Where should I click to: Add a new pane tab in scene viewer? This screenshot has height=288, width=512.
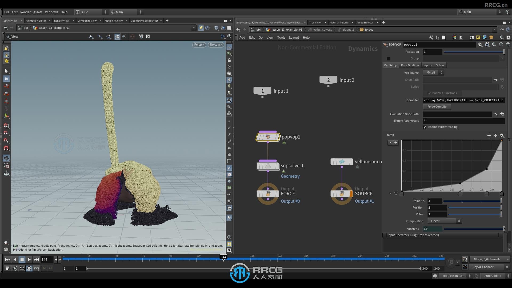pyautogui.click(x=167, y=21)
